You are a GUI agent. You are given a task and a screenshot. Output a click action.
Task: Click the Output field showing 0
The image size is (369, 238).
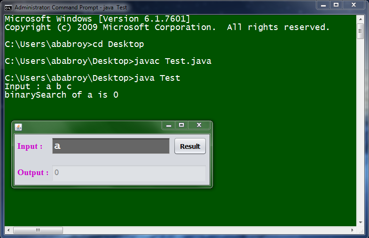[x=129, y=173]
